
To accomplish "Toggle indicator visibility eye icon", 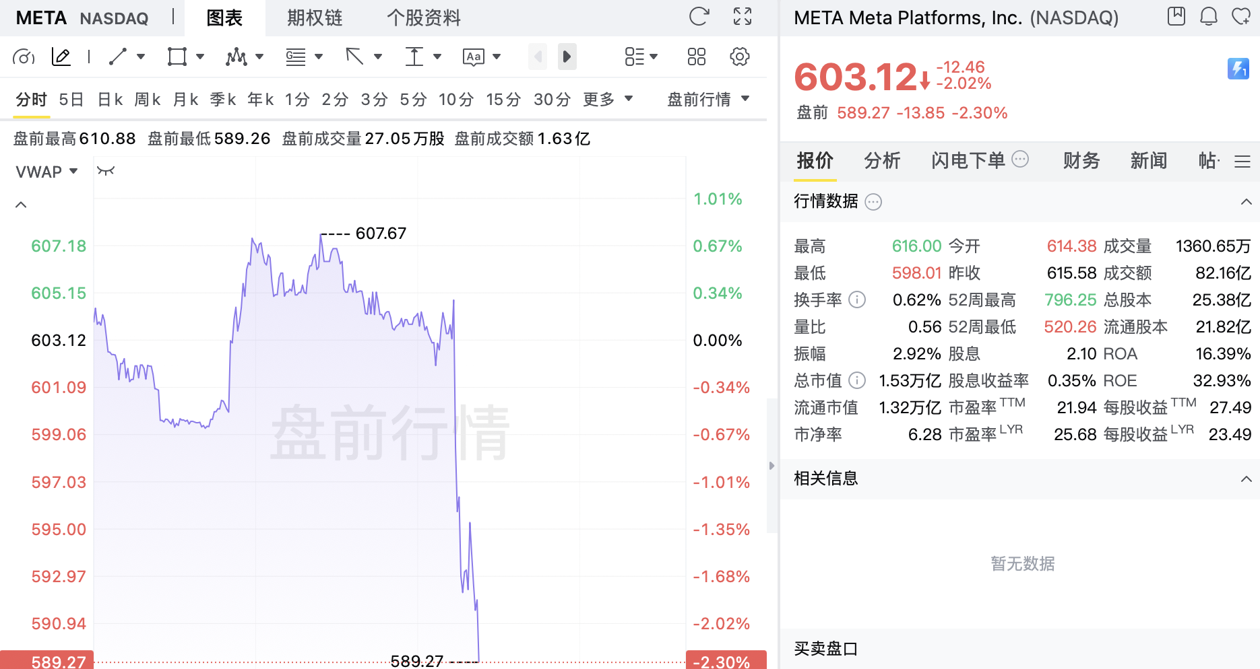I will (x=106, y=171).
